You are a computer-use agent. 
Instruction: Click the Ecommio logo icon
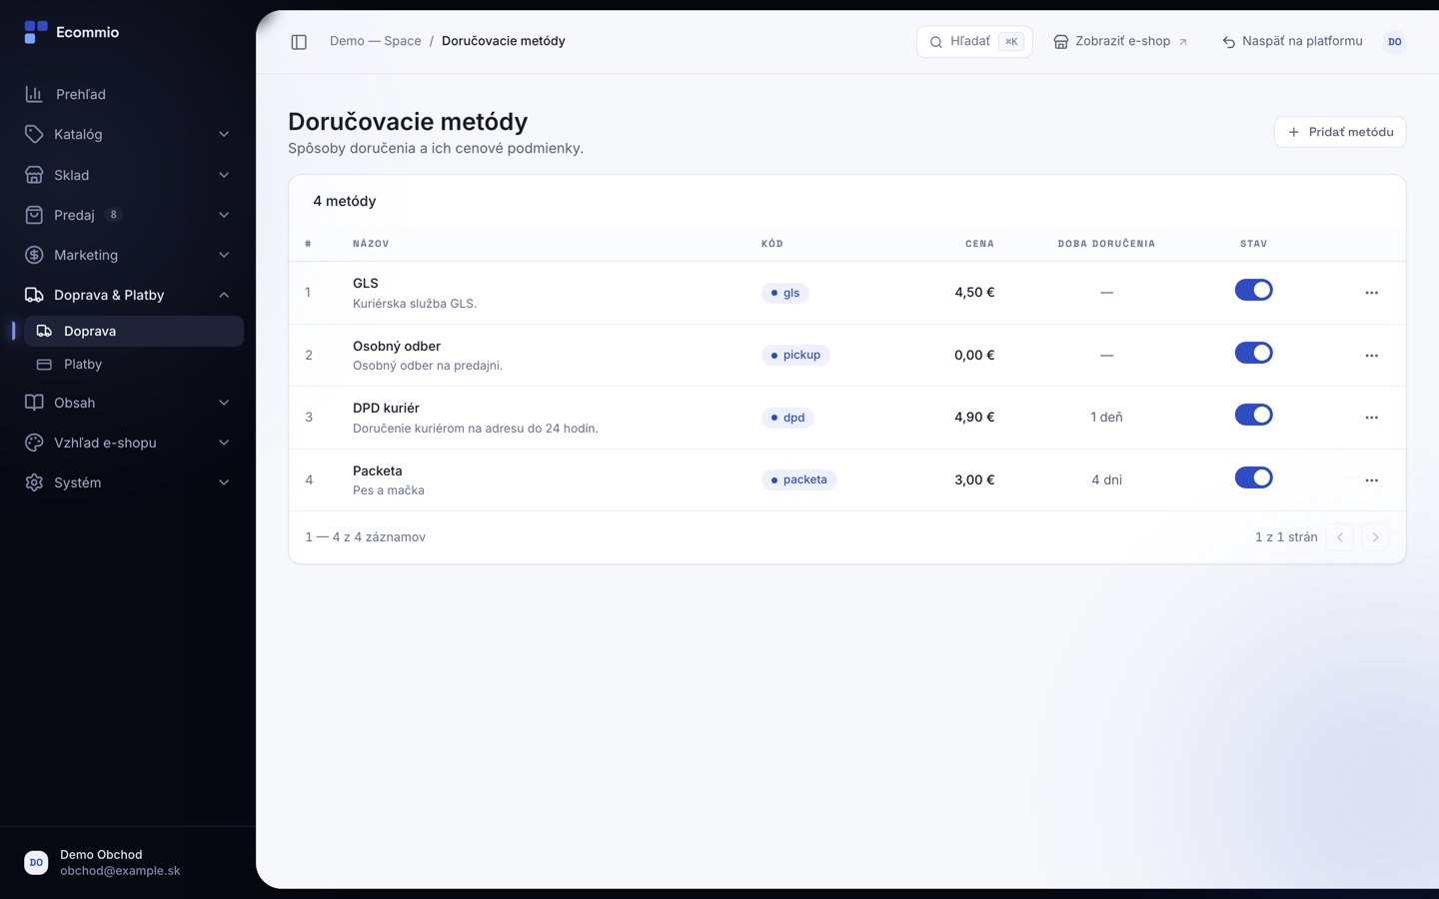[x=36, y=32]
